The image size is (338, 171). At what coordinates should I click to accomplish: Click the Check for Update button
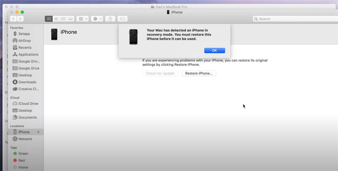(160, 73)
